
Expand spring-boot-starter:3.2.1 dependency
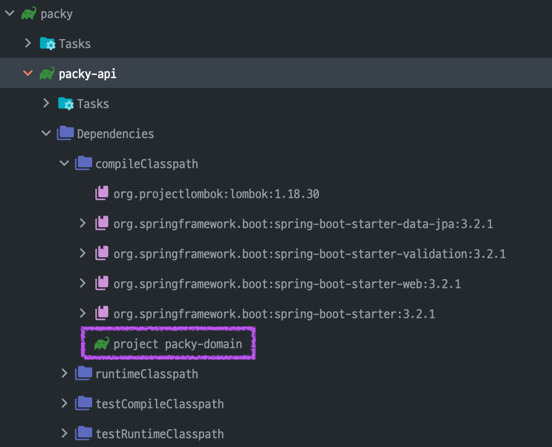[x=83, y=313]
